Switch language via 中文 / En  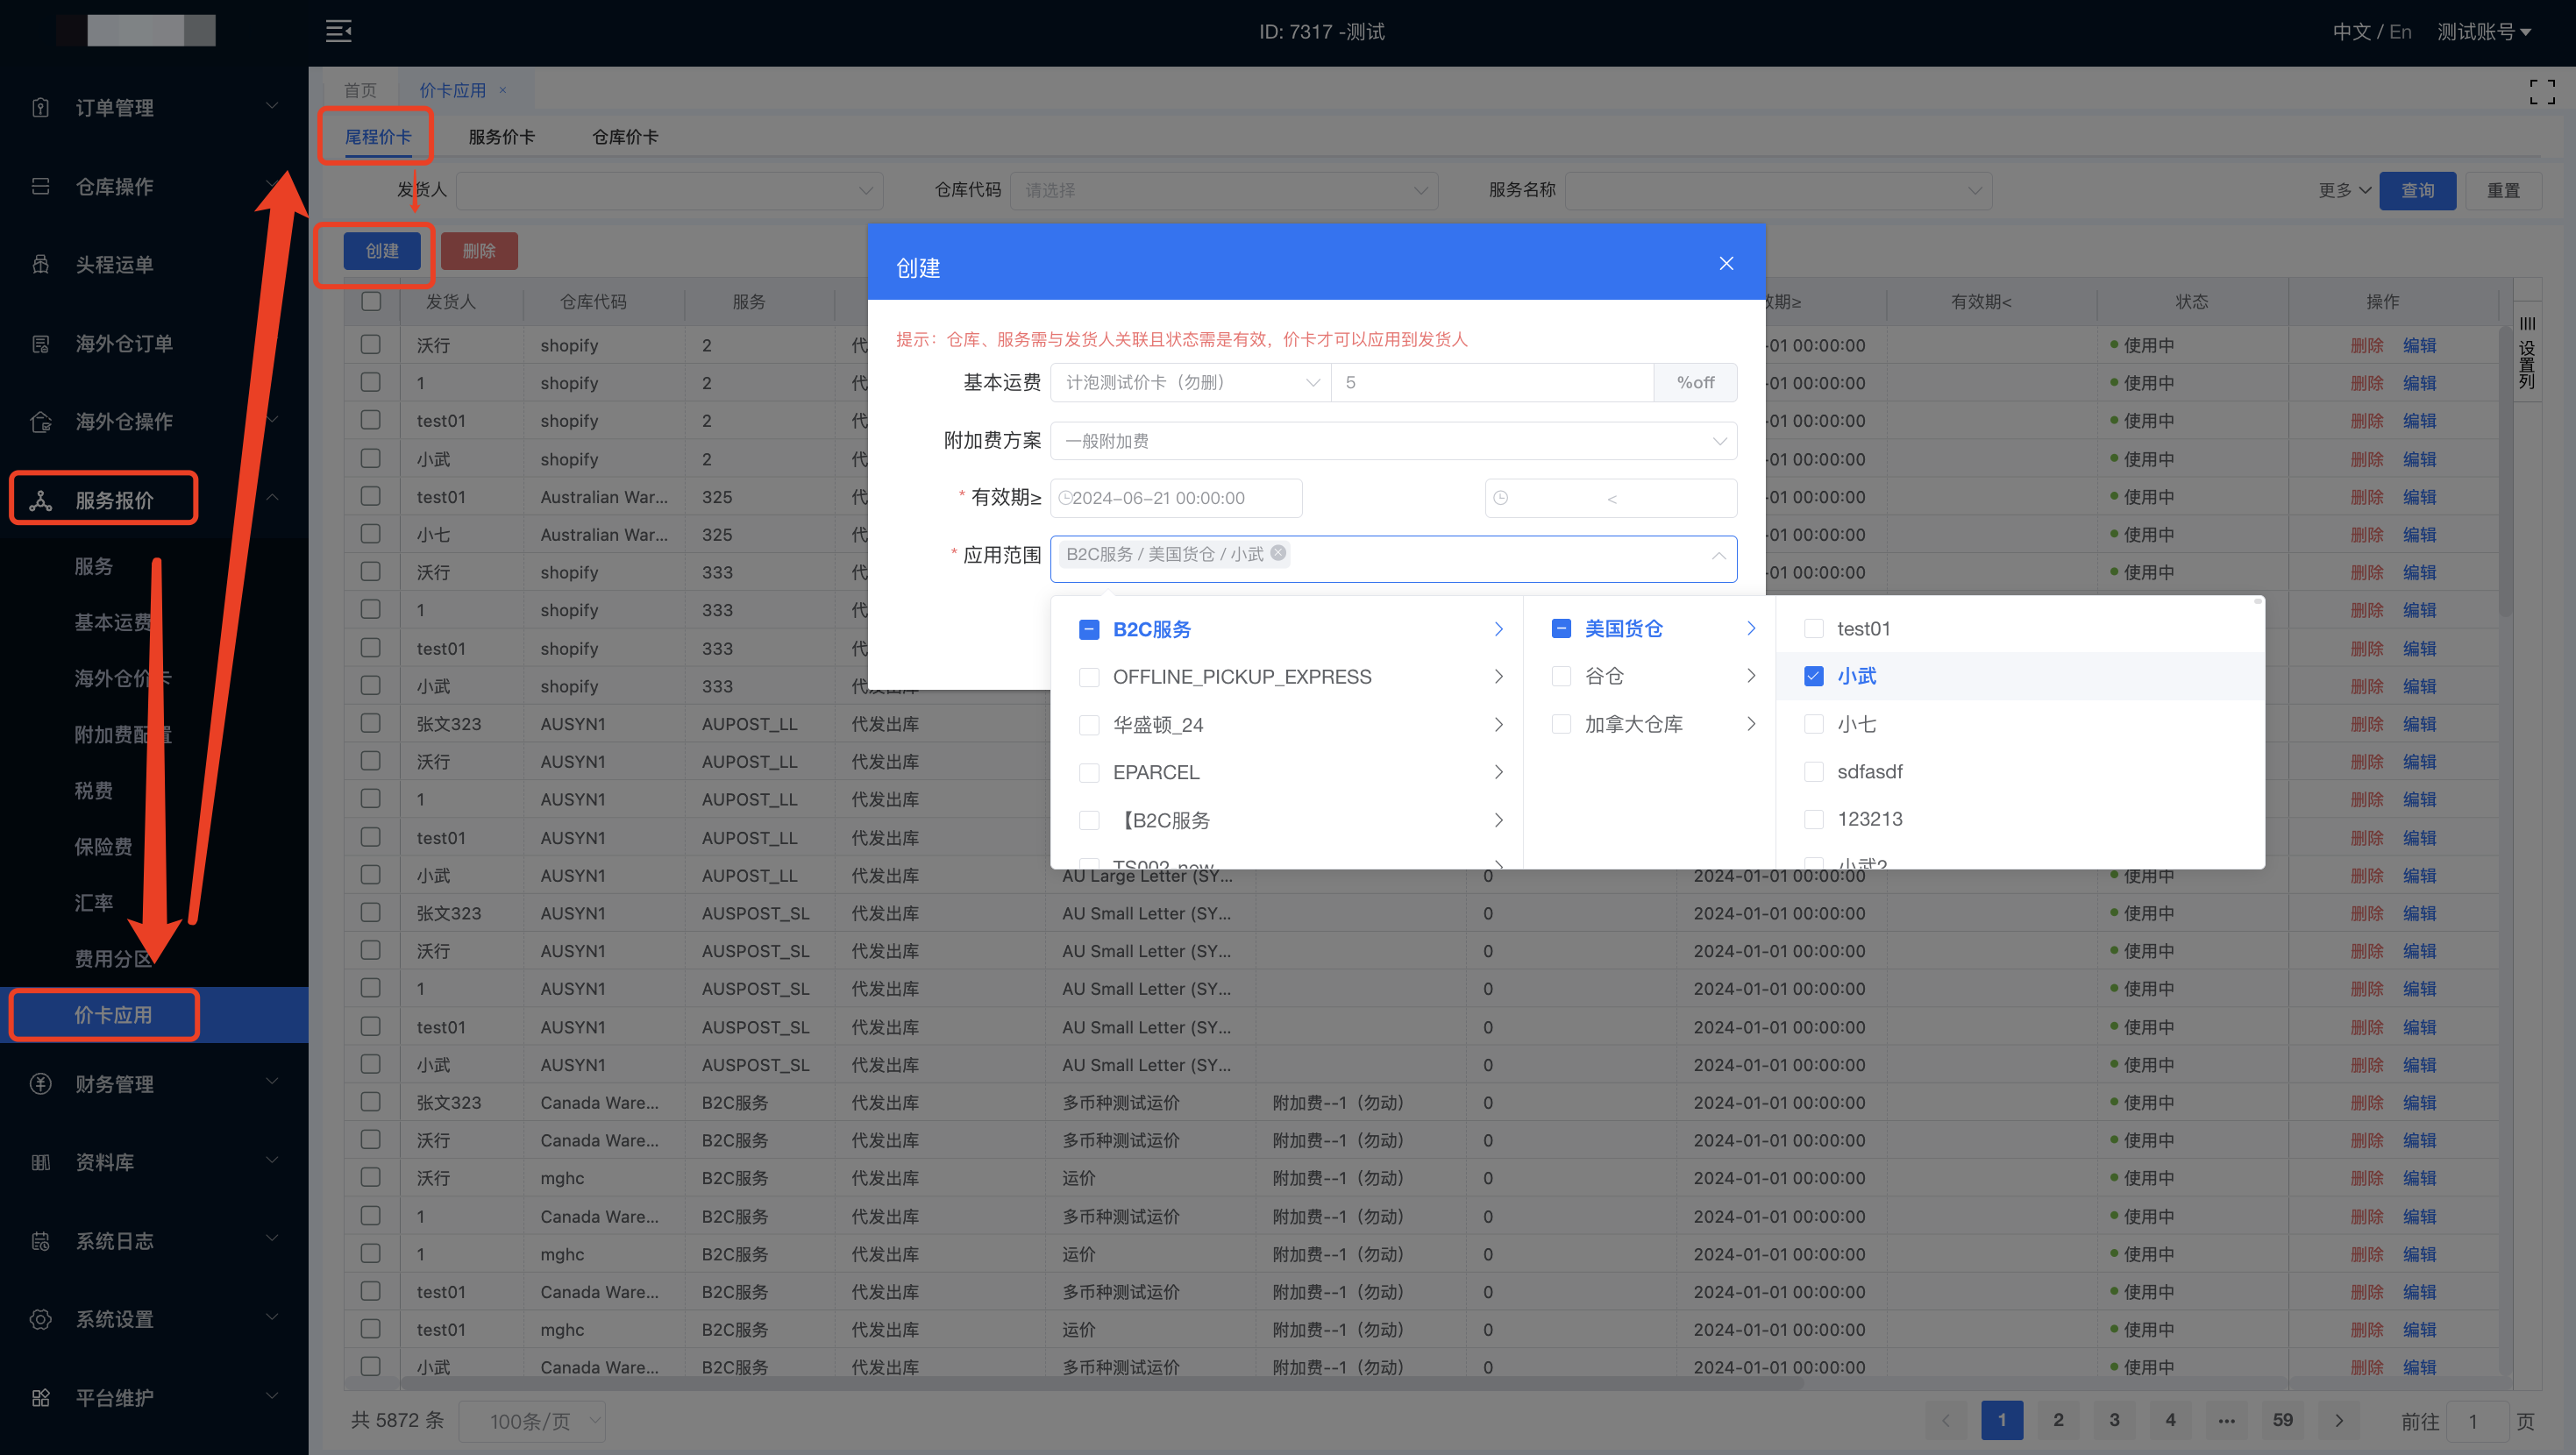click(2372, 31)
